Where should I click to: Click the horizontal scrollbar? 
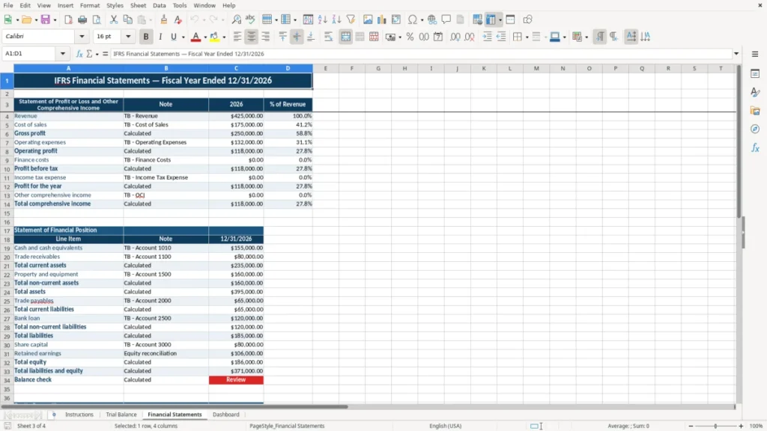(x=175, y=406)
